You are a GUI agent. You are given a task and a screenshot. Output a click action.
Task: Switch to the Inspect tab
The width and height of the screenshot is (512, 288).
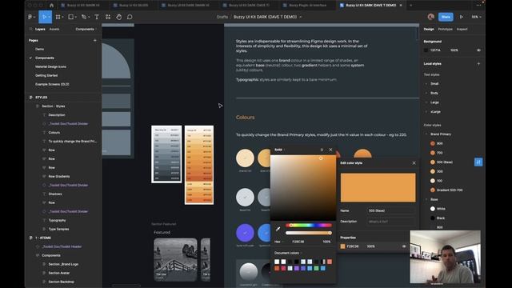pos(462,29)
